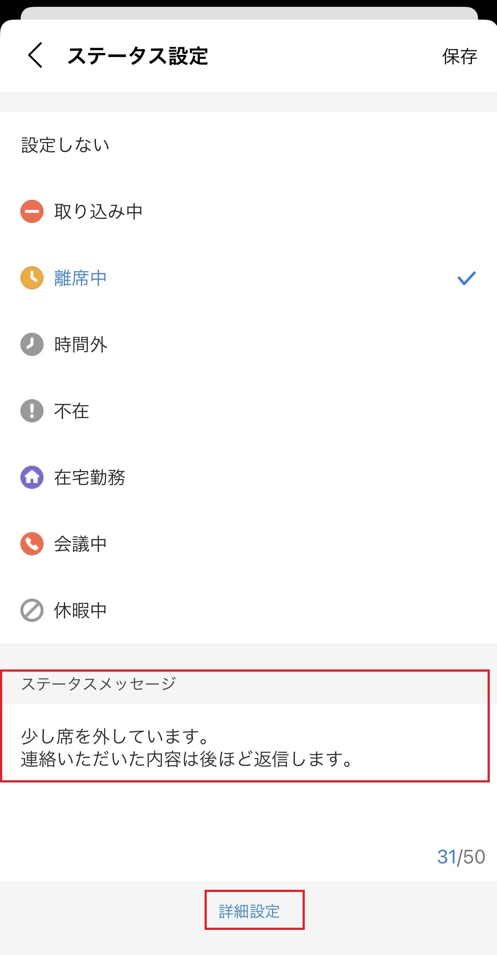This screenshot has width=497, height=955.
Task: Select the 設定しない option
Action: 66,145
